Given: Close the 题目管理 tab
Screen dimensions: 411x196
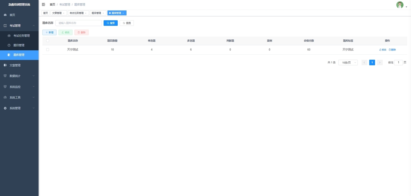Looking at the screenshot, I should pyautogui.click(x=103, y=13).
